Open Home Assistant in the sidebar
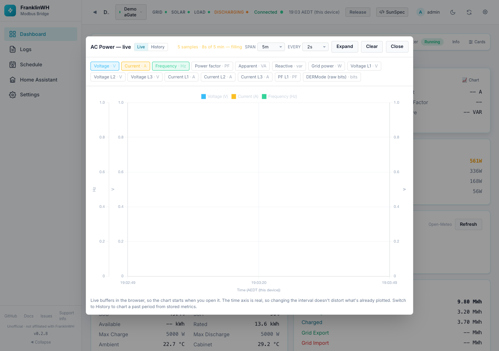 point(41,80)
